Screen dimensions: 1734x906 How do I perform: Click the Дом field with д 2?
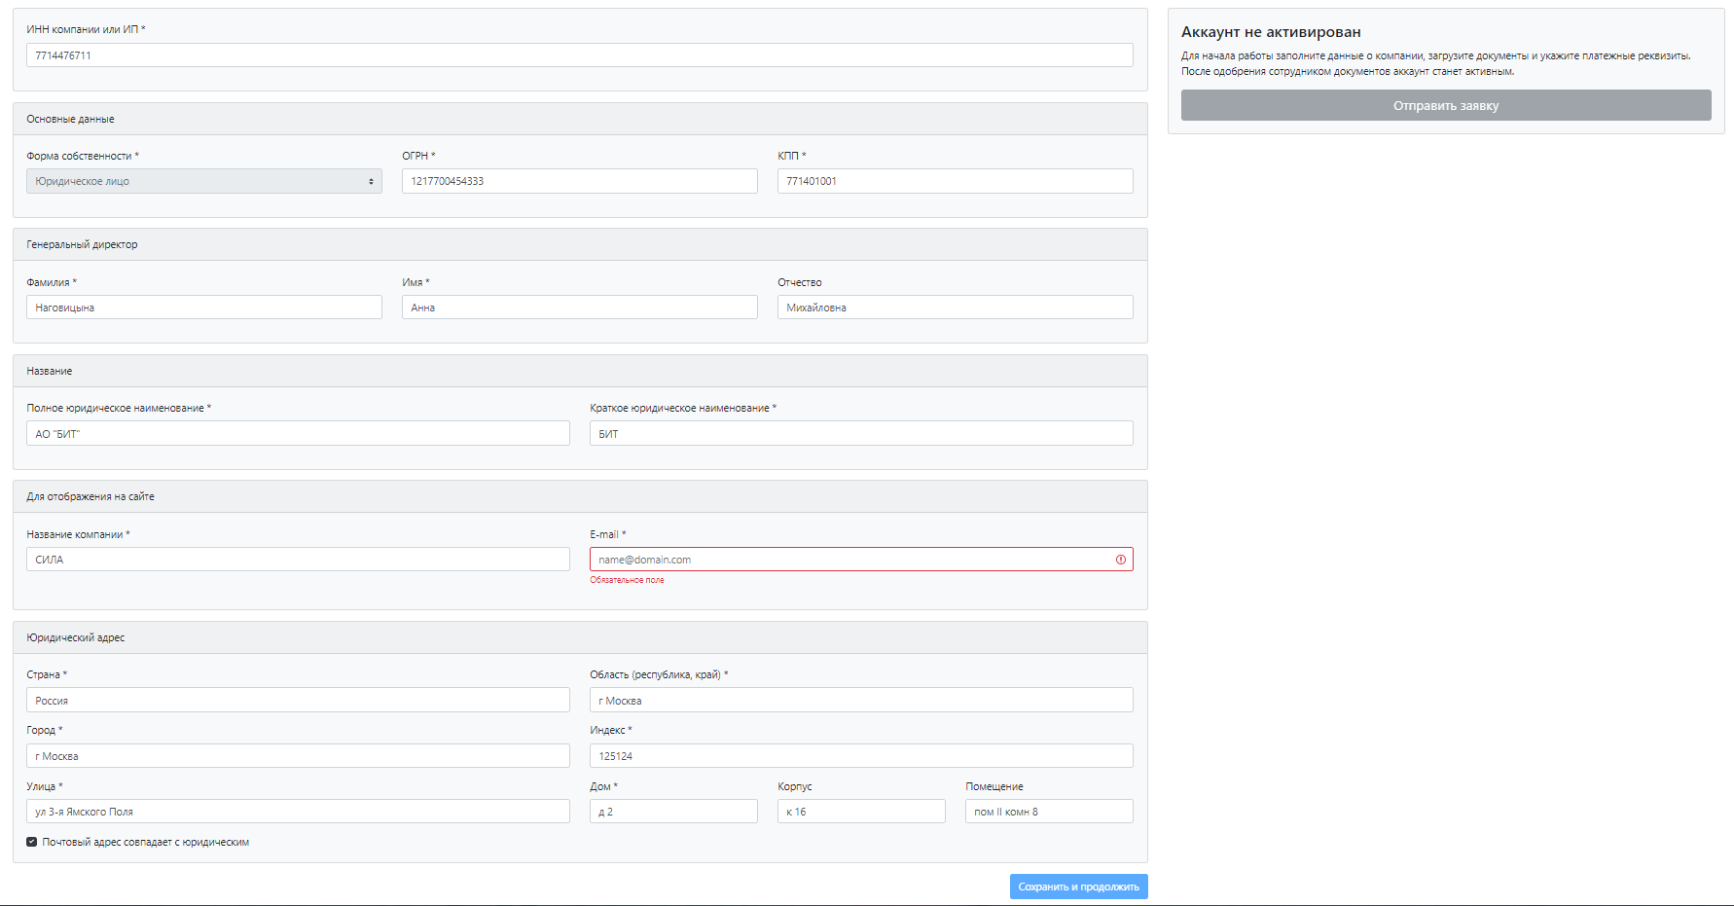673,812
